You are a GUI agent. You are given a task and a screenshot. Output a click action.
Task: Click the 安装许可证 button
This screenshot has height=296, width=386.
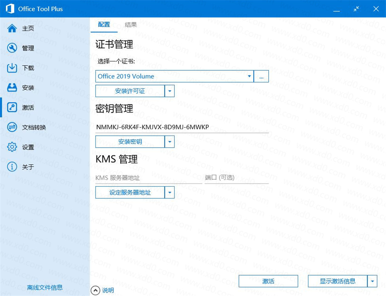tap(130, 91)
